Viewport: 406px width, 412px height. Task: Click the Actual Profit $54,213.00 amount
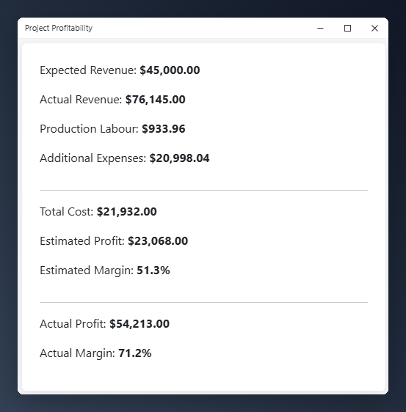pyautogui.click(x=139, y=324)
